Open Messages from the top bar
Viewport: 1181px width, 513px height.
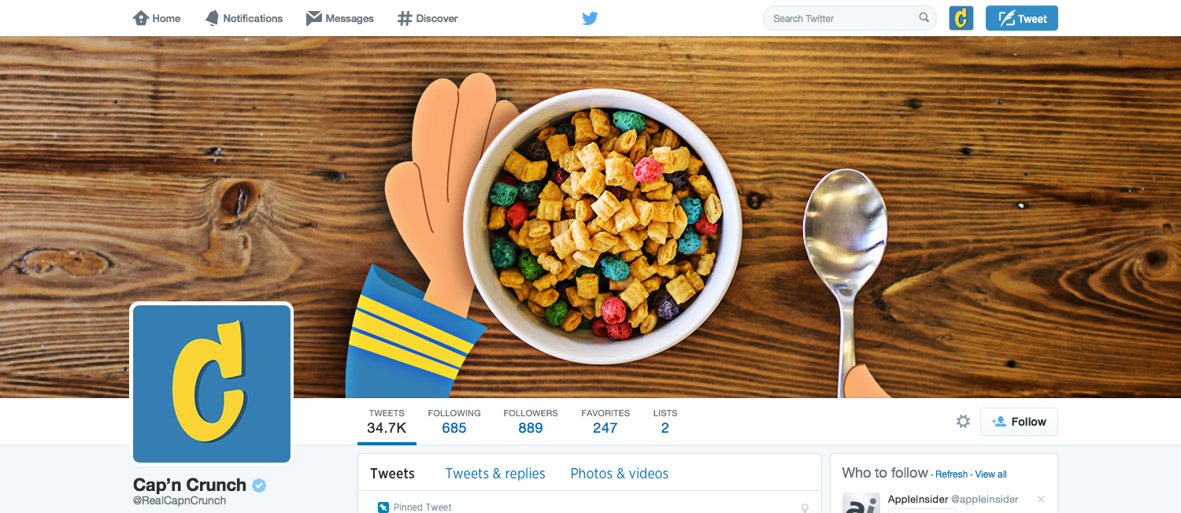[339, 18]
